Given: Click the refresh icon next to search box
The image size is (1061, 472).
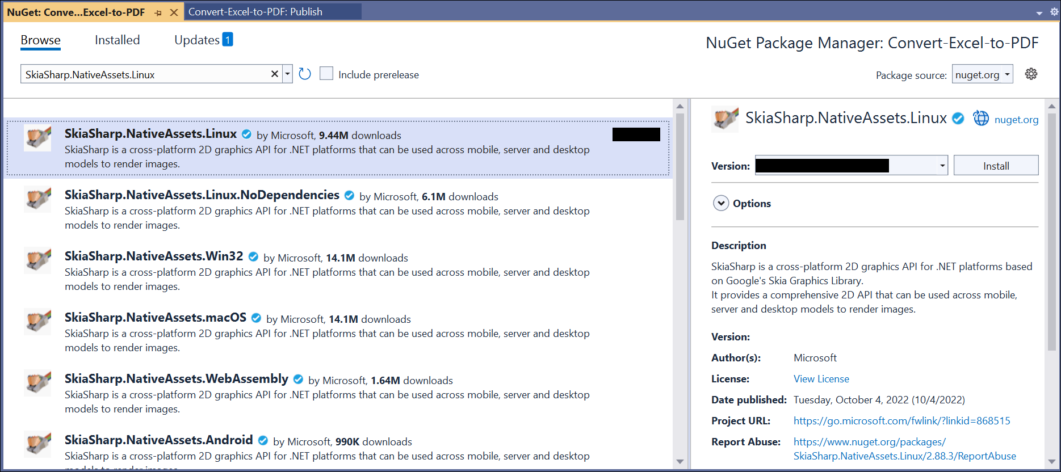Looking at the screenshot, I should click(305, 74).
